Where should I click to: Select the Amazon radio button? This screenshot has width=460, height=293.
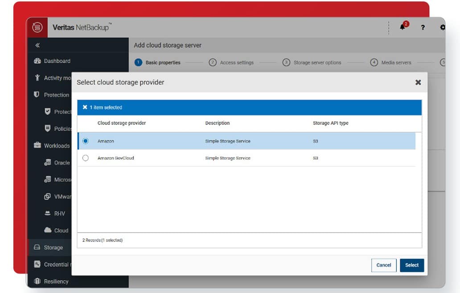[x=86, y=141]
